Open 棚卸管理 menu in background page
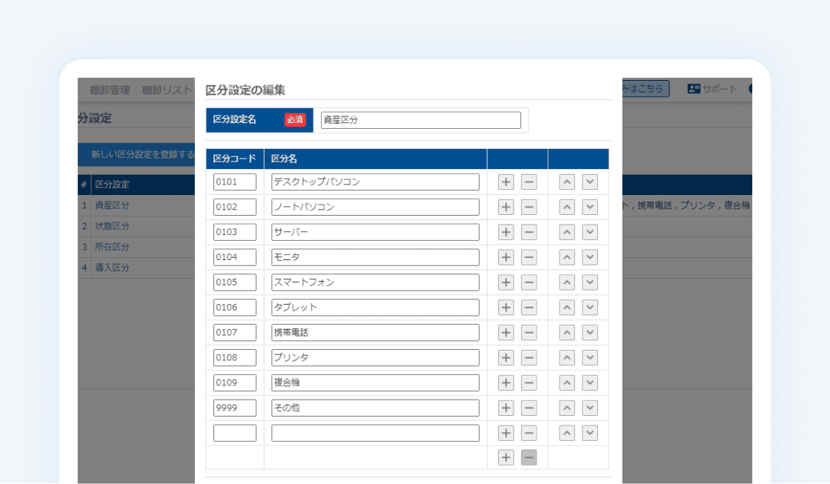This screenshot has height=484, width=830. pyautogui.click(x=110, y=90)
